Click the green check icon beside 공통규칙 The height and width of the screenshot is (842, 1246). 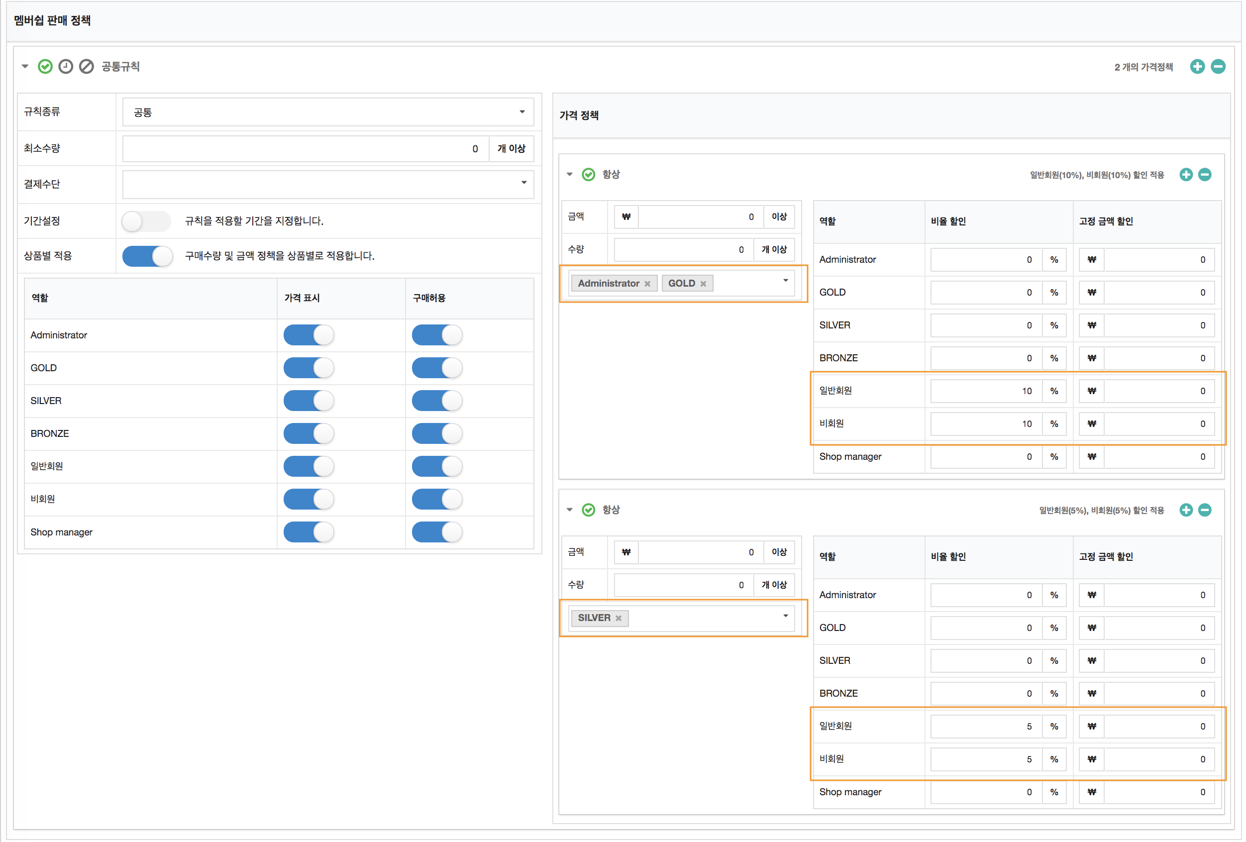tap(45, 67)
